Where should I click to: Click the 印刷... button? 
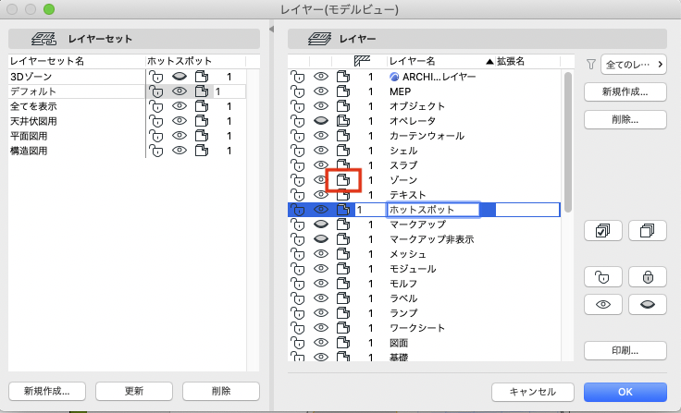click(x=625, y=351)
